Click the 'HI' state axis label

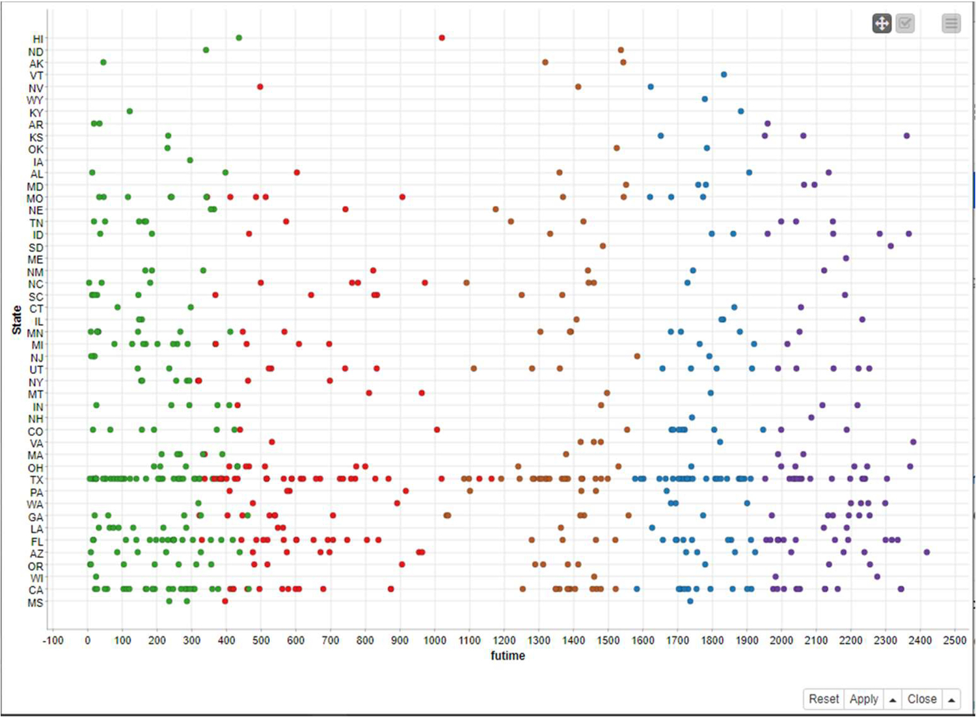38,40
